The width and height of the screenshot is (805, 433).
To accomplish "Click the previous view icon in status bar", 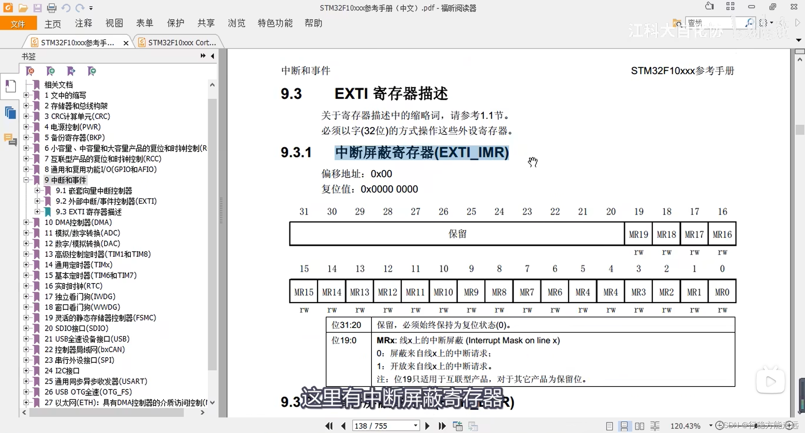I will coord(458,426).
